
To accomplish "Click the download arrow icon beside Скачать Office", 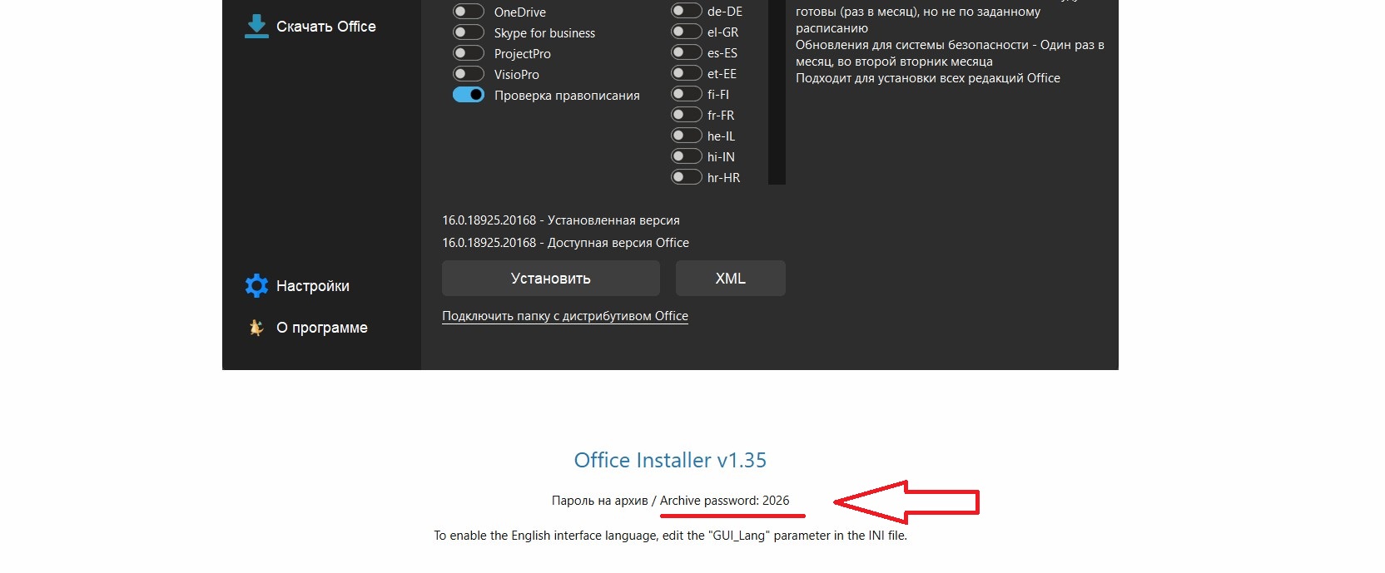I will coord(256,26).
